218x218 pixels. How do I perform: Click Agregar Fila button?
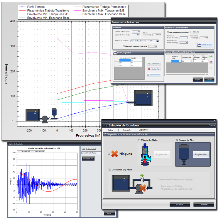154,64
